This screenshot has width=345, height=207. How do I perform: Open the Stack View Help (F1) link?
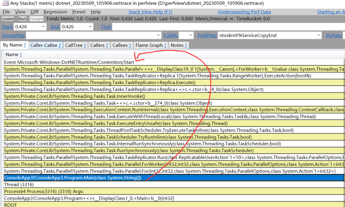coord(150,12)
